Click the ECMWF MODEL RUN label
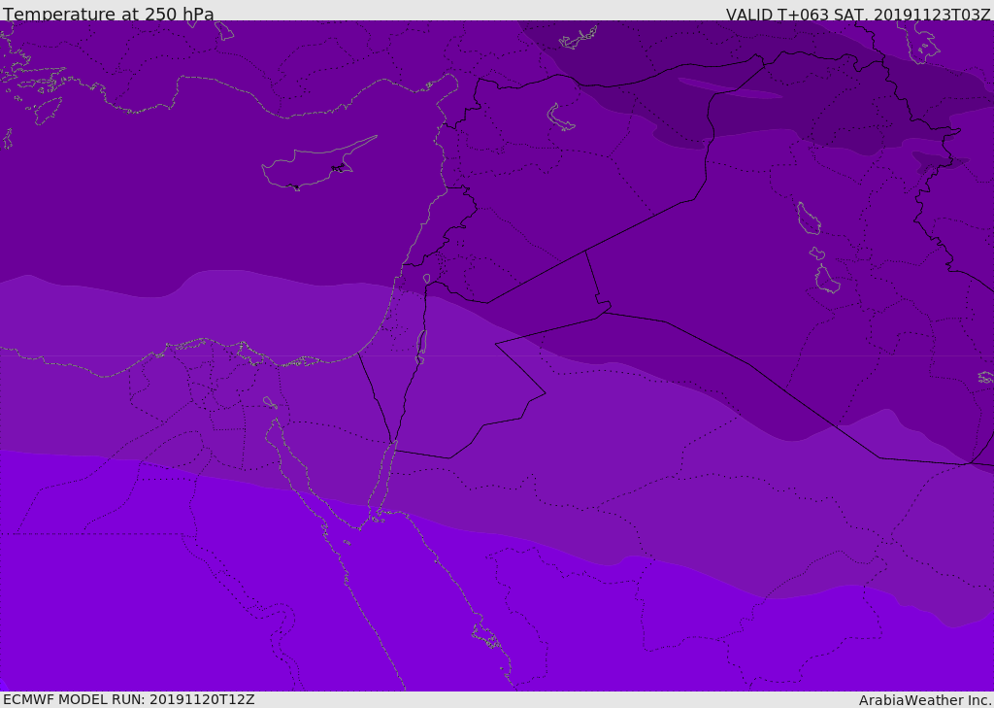The height and width of the screenshot is (708, 994). [x=128, y=699]
